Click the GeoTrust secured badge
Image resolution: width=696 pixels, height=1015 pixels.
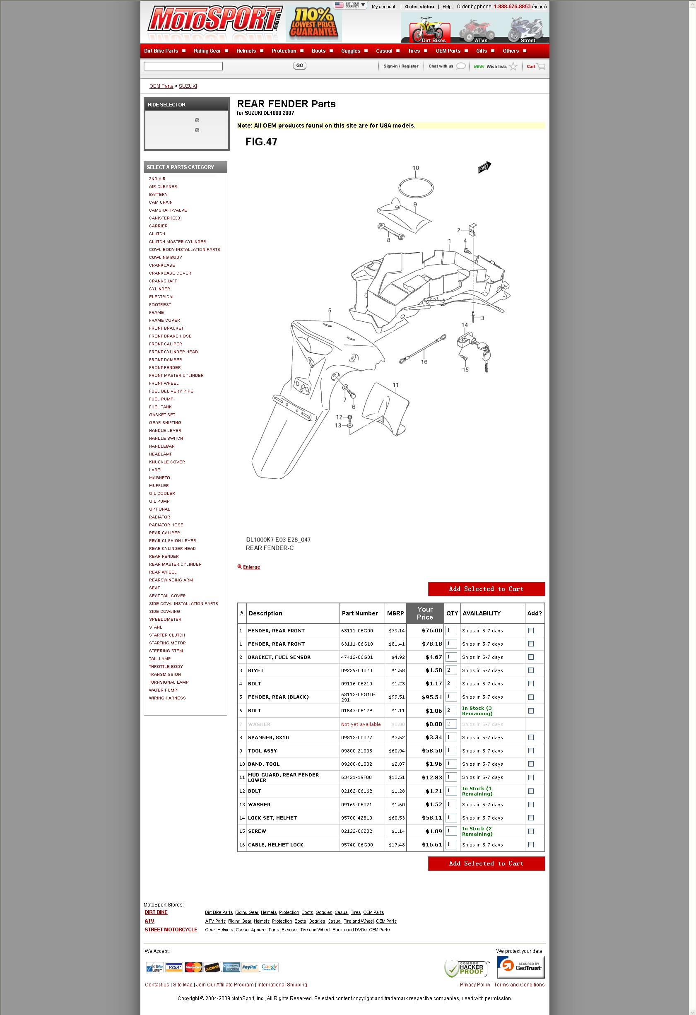[x=520, y=967]
